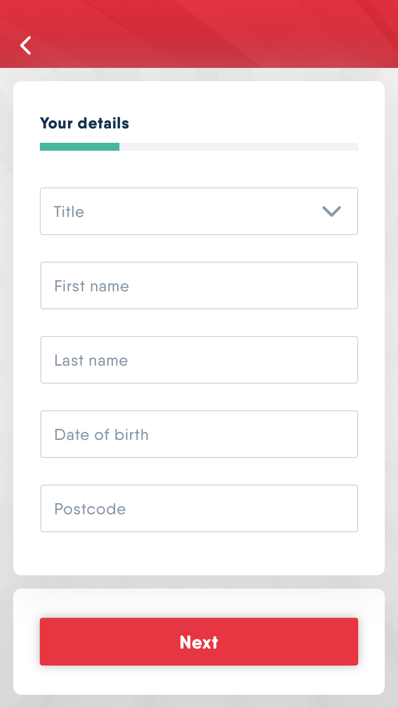Click the "Your details" heading
This screenshot has height=708, width=398.
pos(84,123)
